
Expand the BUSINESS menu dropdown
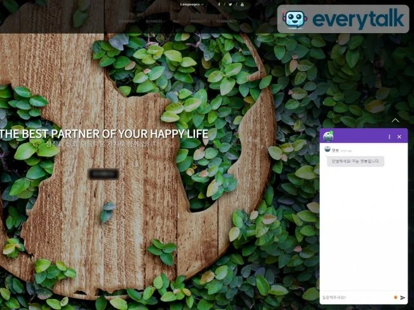(154, 22)
